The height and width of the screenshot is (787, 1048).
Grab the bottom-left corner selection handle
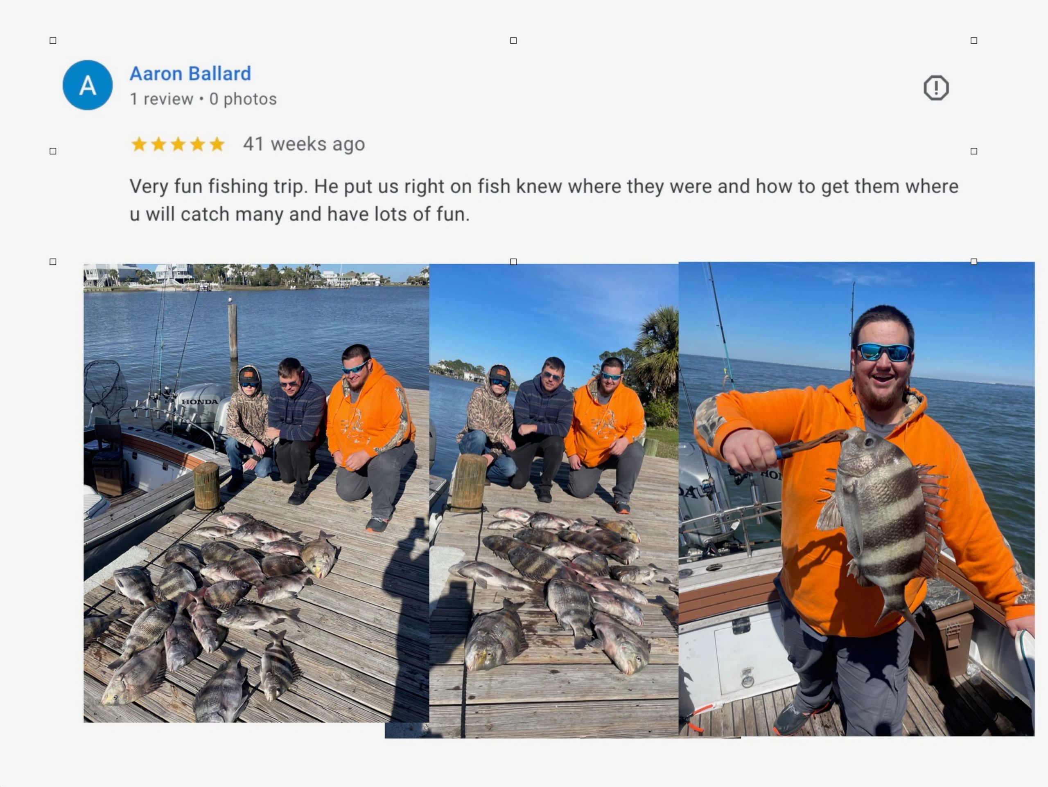click(53, 262)
